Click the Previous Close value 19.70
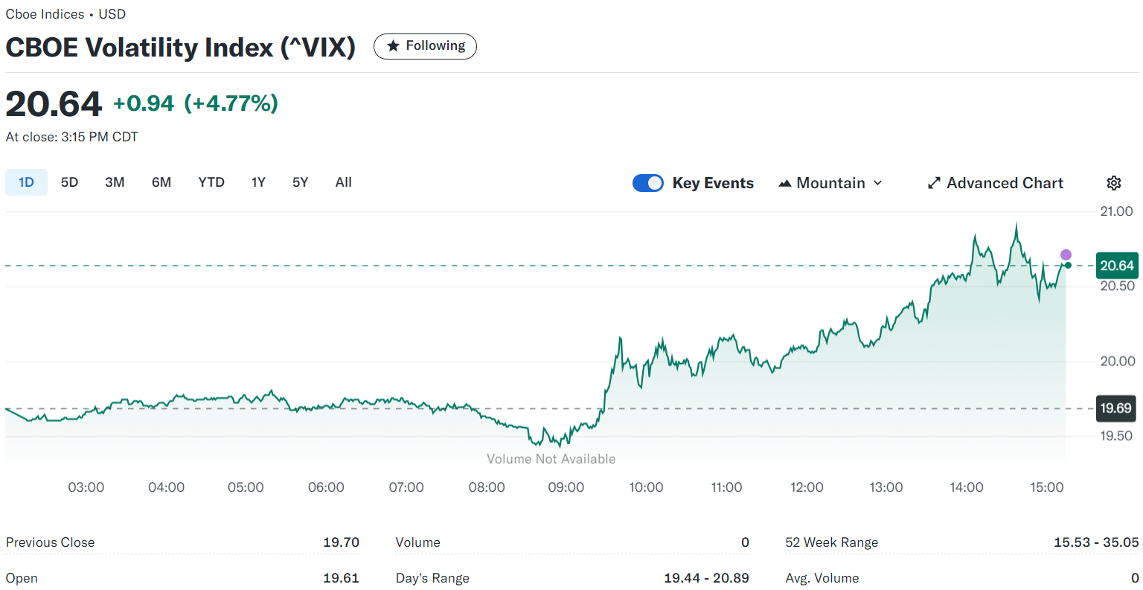Viewport: 1143px width, 590px height. (x=341, y=542)
